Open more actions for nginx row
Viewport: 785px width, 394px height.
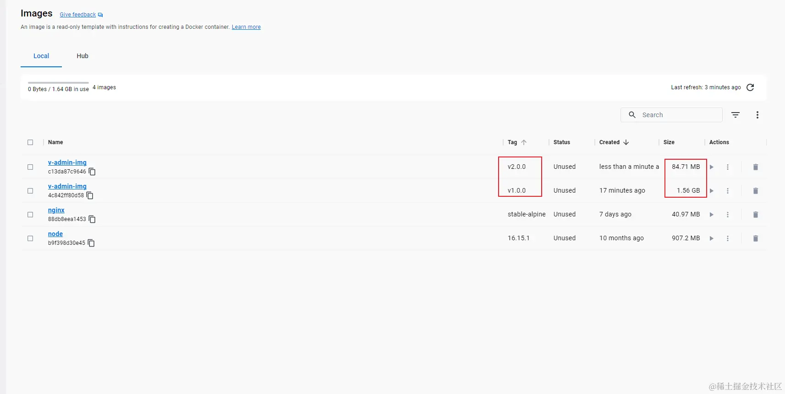(x=728, y=215)
